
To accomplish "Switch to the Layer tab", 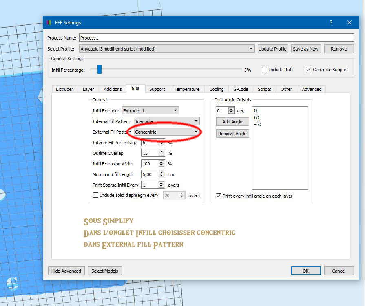I will click(x=88, y=89).
